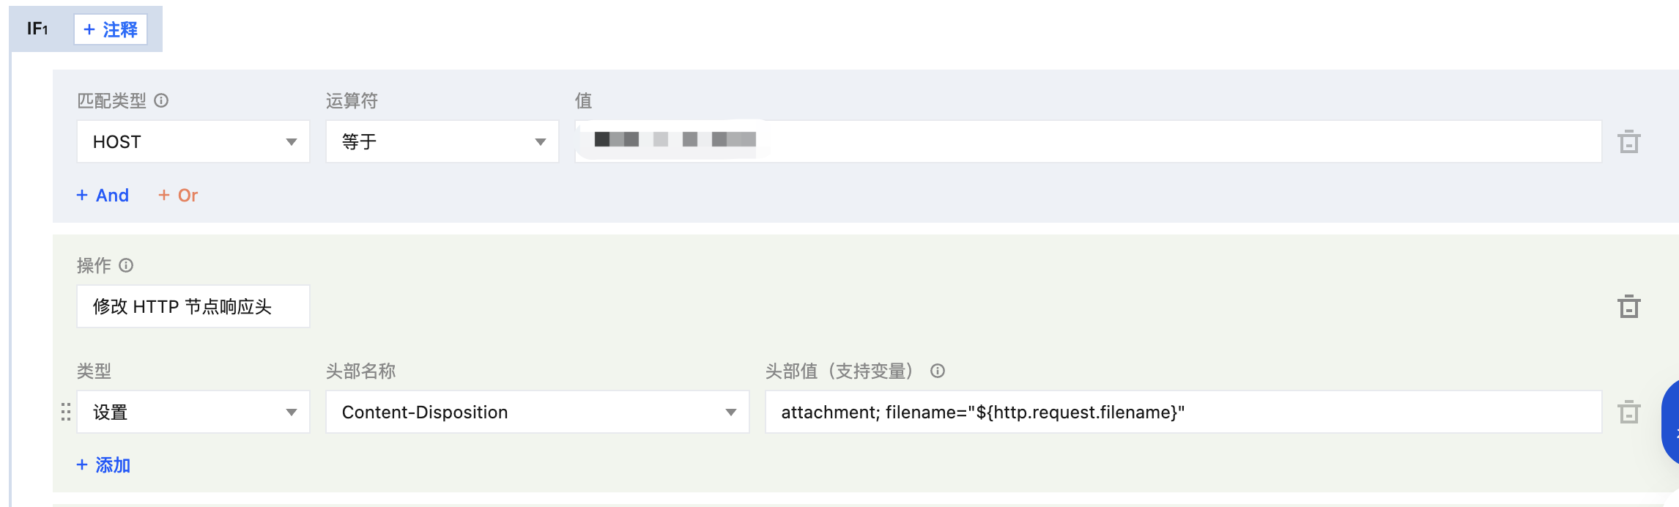Open the 修改 HTTP 节点响应头 operation selector
This screenshot has height=507, width=1679.
pyautogui.click(x=193, y=306)
